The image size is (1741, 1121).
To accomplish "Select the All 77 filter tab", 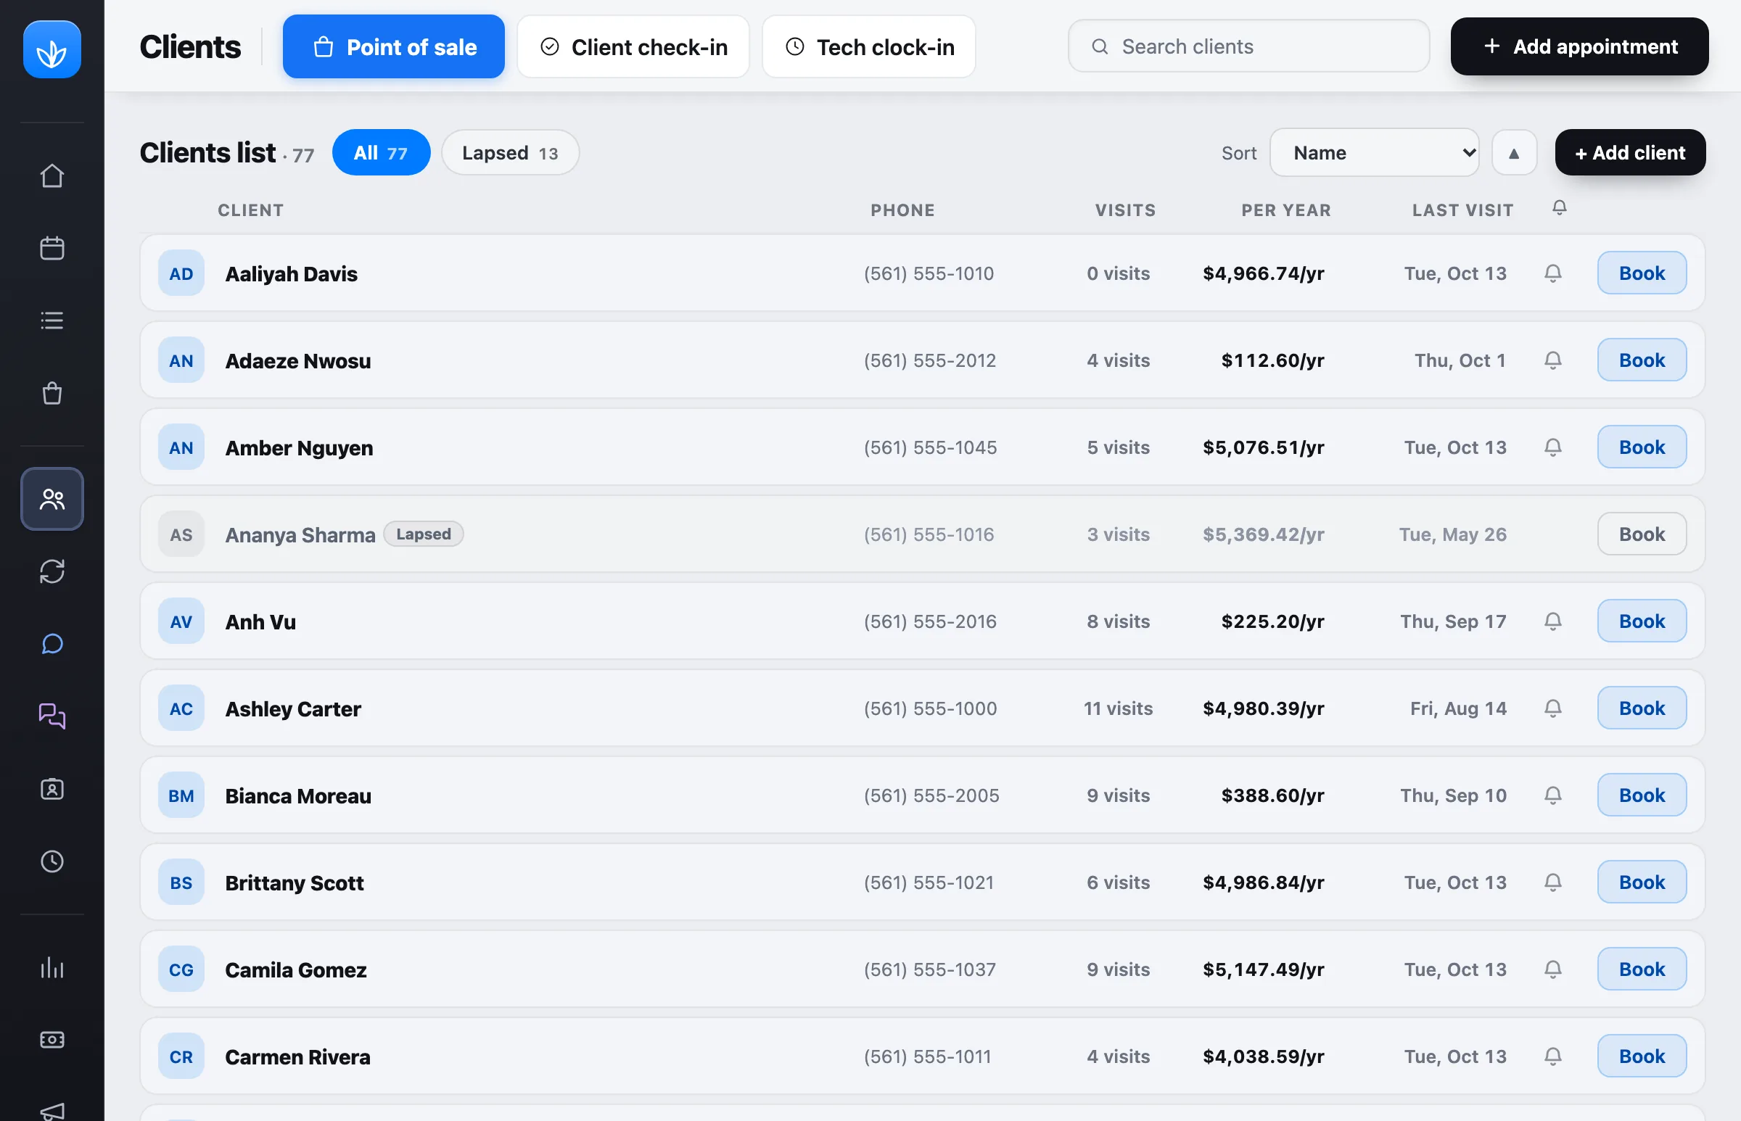I will [381, 153].
